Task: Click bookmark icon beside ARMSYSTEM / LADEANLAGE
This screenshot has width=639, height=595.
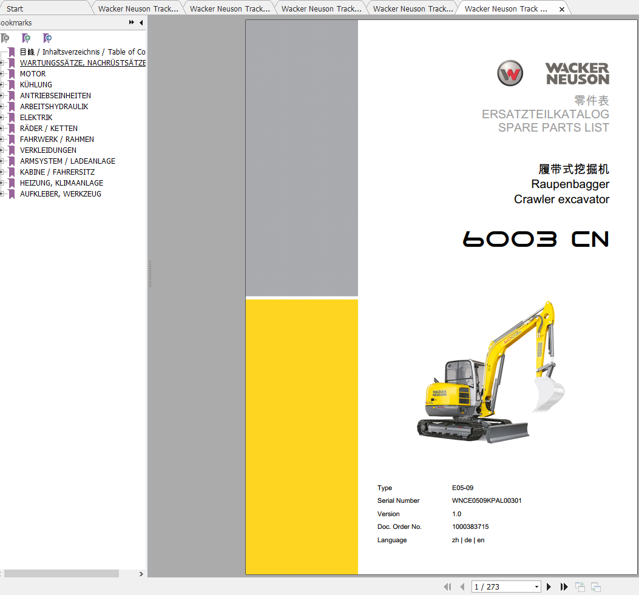Action: pos(12,161)
